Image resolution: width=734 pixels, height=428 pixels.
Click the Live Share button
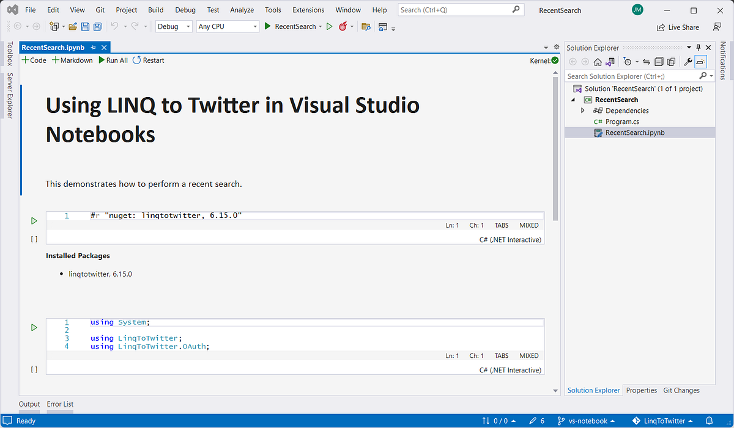(678, 27)
